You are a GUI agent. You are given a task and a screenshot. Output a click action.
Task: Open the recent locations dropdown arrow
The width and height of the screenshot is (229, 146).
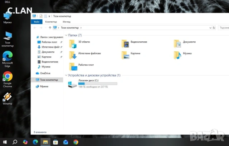pyautogui.click(x=45, y=28)
